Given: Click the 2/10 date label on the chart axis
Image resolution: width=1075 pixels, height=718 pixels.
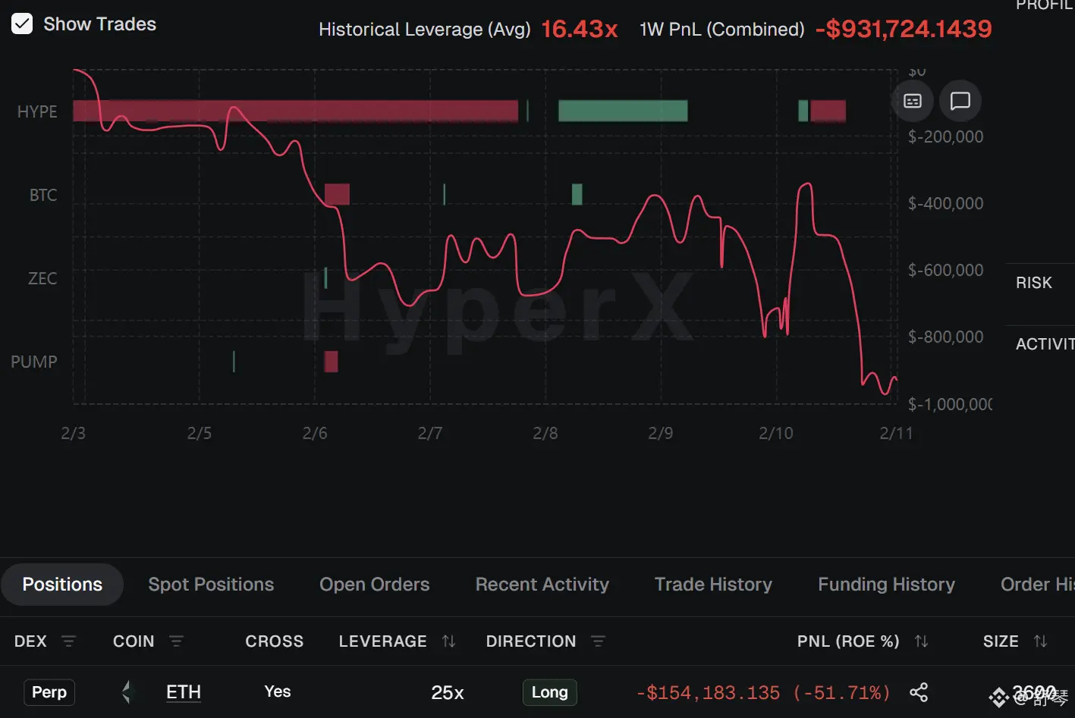Looking at the screenshot, I should (776, 434).
